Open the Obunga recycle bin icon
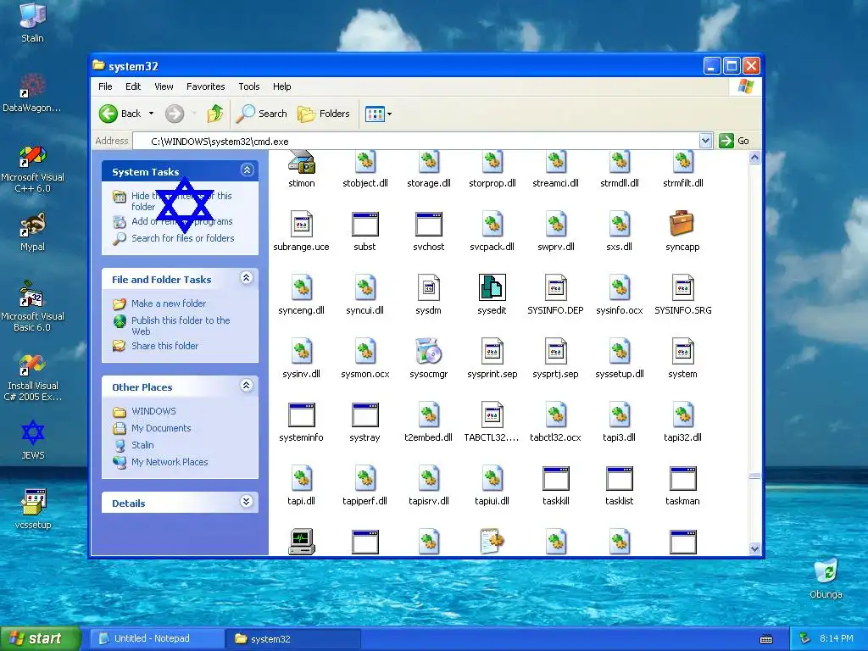This screenshot has width=868, height=651. point(826,579)
